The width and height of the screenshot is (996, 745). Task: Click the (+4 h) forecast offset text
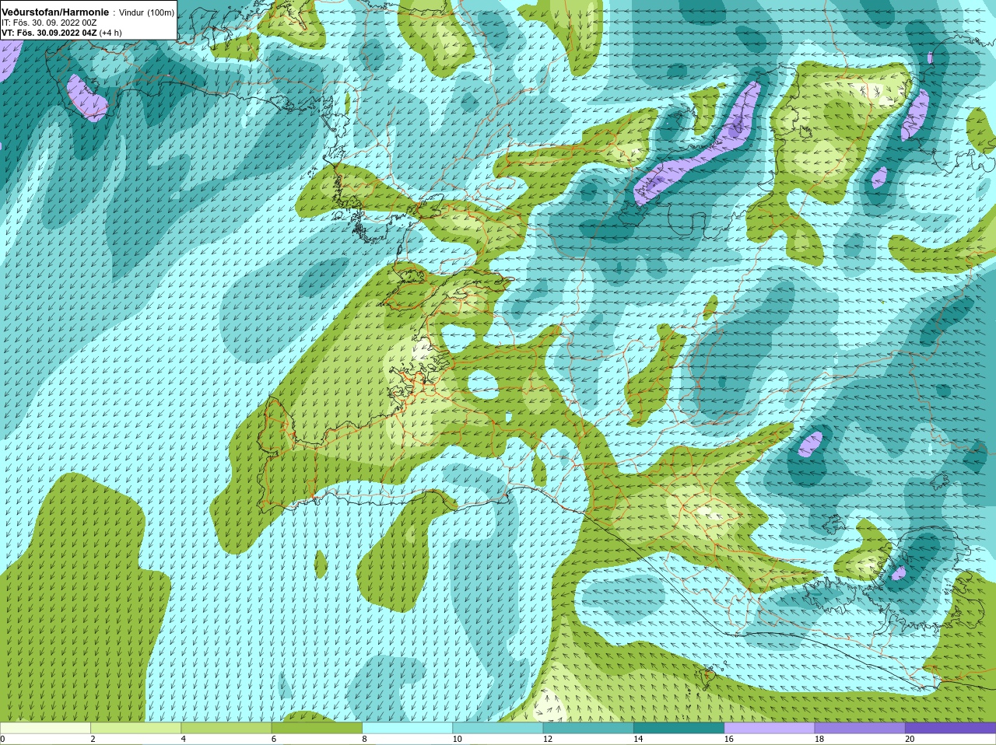click(110, 33)
